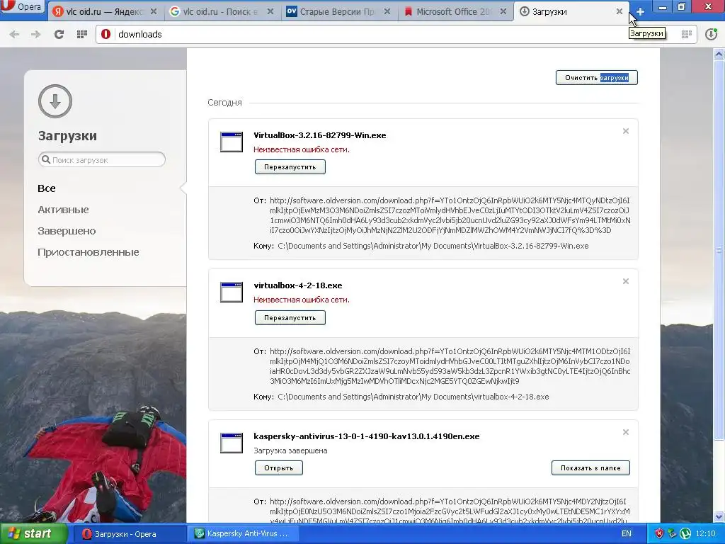The height and width of the screenshot is (544, 725).
Task: Close the Старые Версии tab
Action: coord(387,11)
